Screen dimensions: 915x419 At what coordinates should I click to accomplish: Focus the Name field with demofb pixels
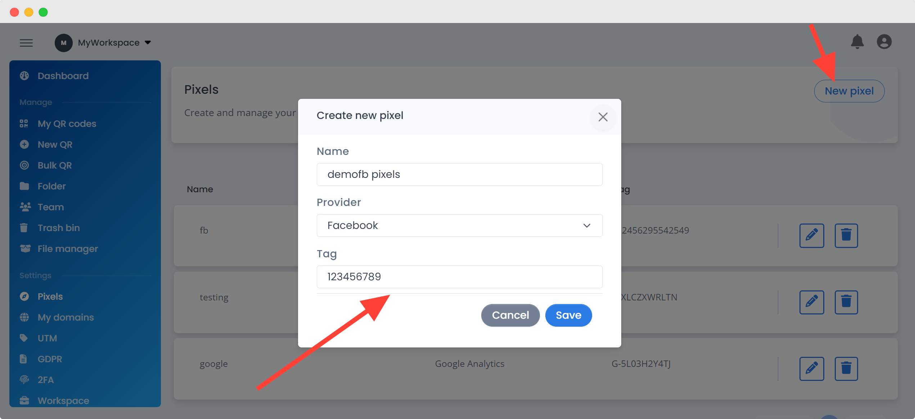459,174
